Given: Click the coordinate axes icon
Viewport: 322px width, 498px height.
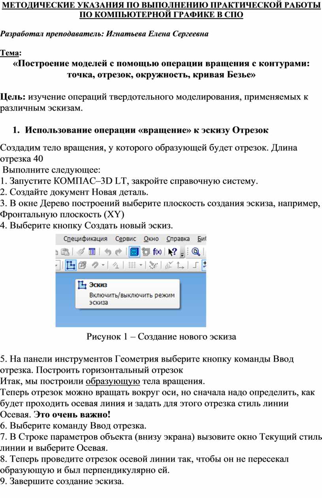Looking at the screenshot, I should click(x=180, y=265).
